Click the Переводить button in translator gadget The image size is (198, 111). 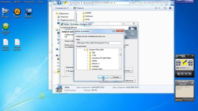pos(188,100)
